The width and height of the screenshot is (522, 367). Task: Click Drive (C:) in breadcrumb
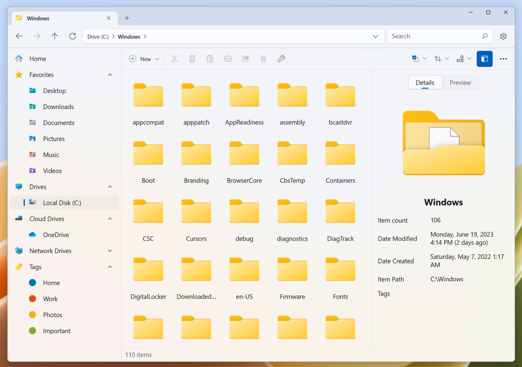tap(98, 37)
